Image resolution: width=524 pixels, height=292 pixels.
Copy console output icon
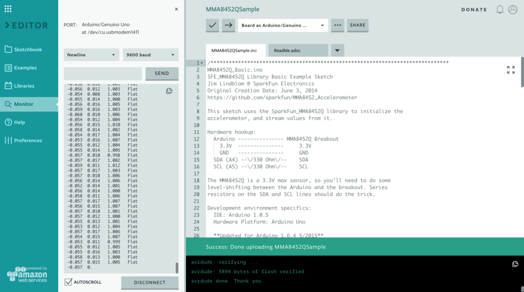click(515, 264)
